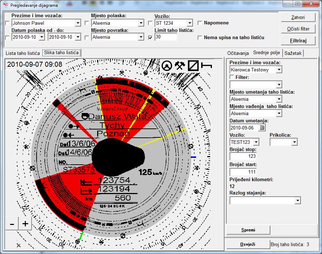Tick the Mjesto polaska filter checkbox
This screenshot has width=322, height=254.
click(x=87, y=23)
